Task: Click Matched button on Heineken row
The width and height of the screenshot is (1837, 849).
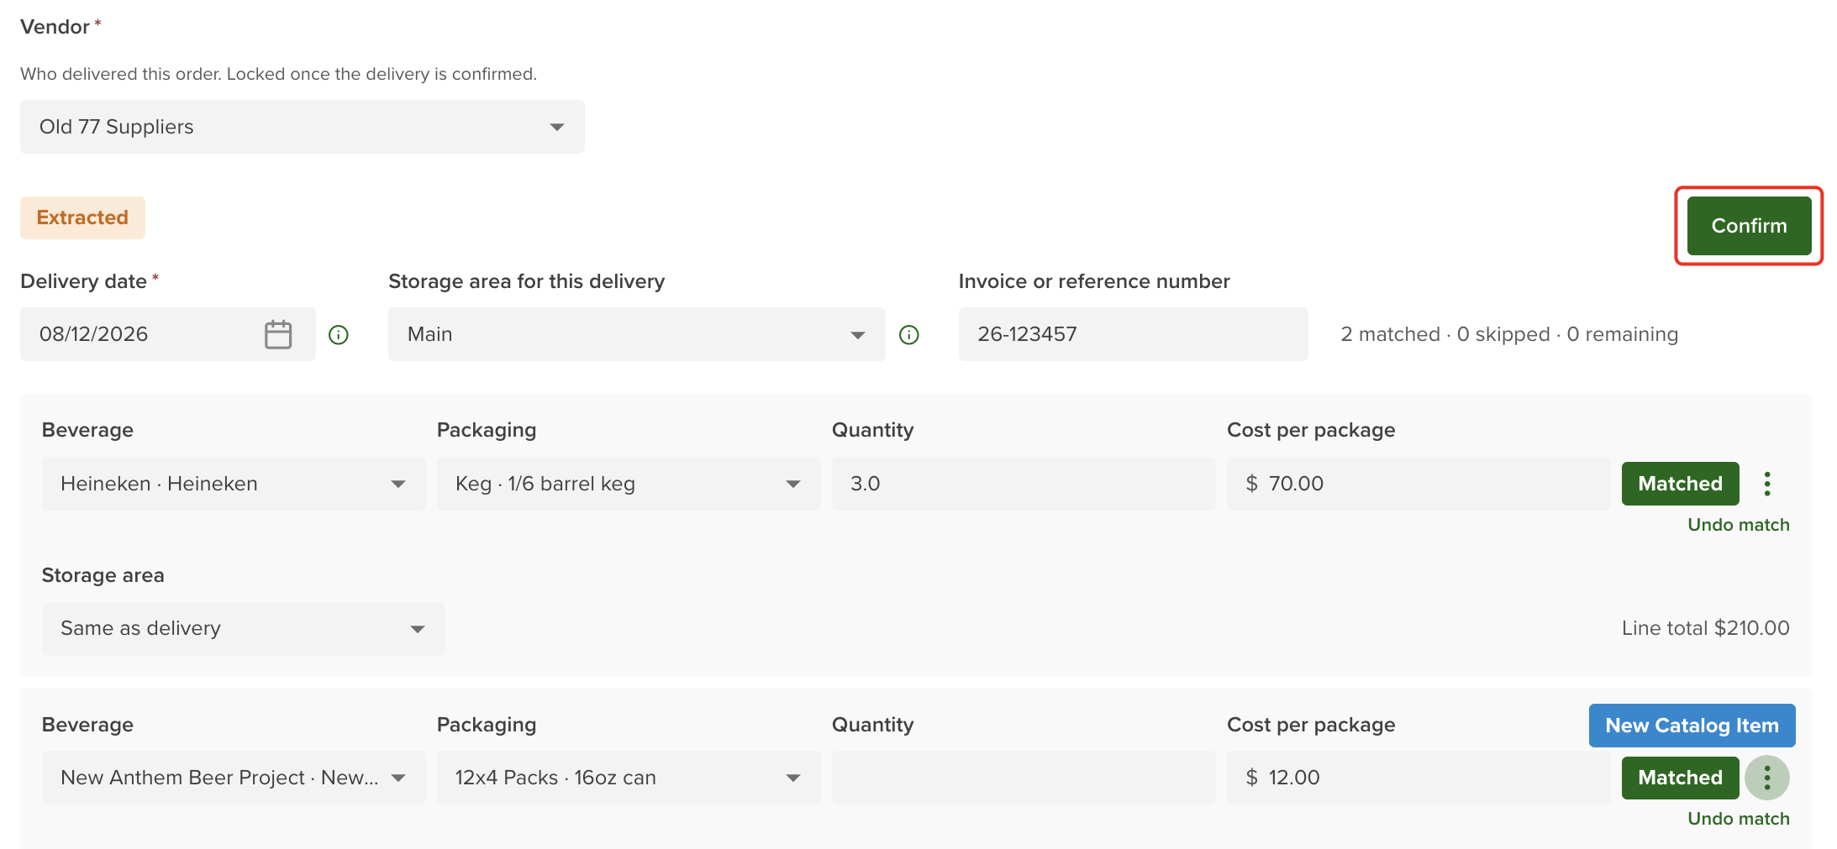Action: coord(1680,484)
